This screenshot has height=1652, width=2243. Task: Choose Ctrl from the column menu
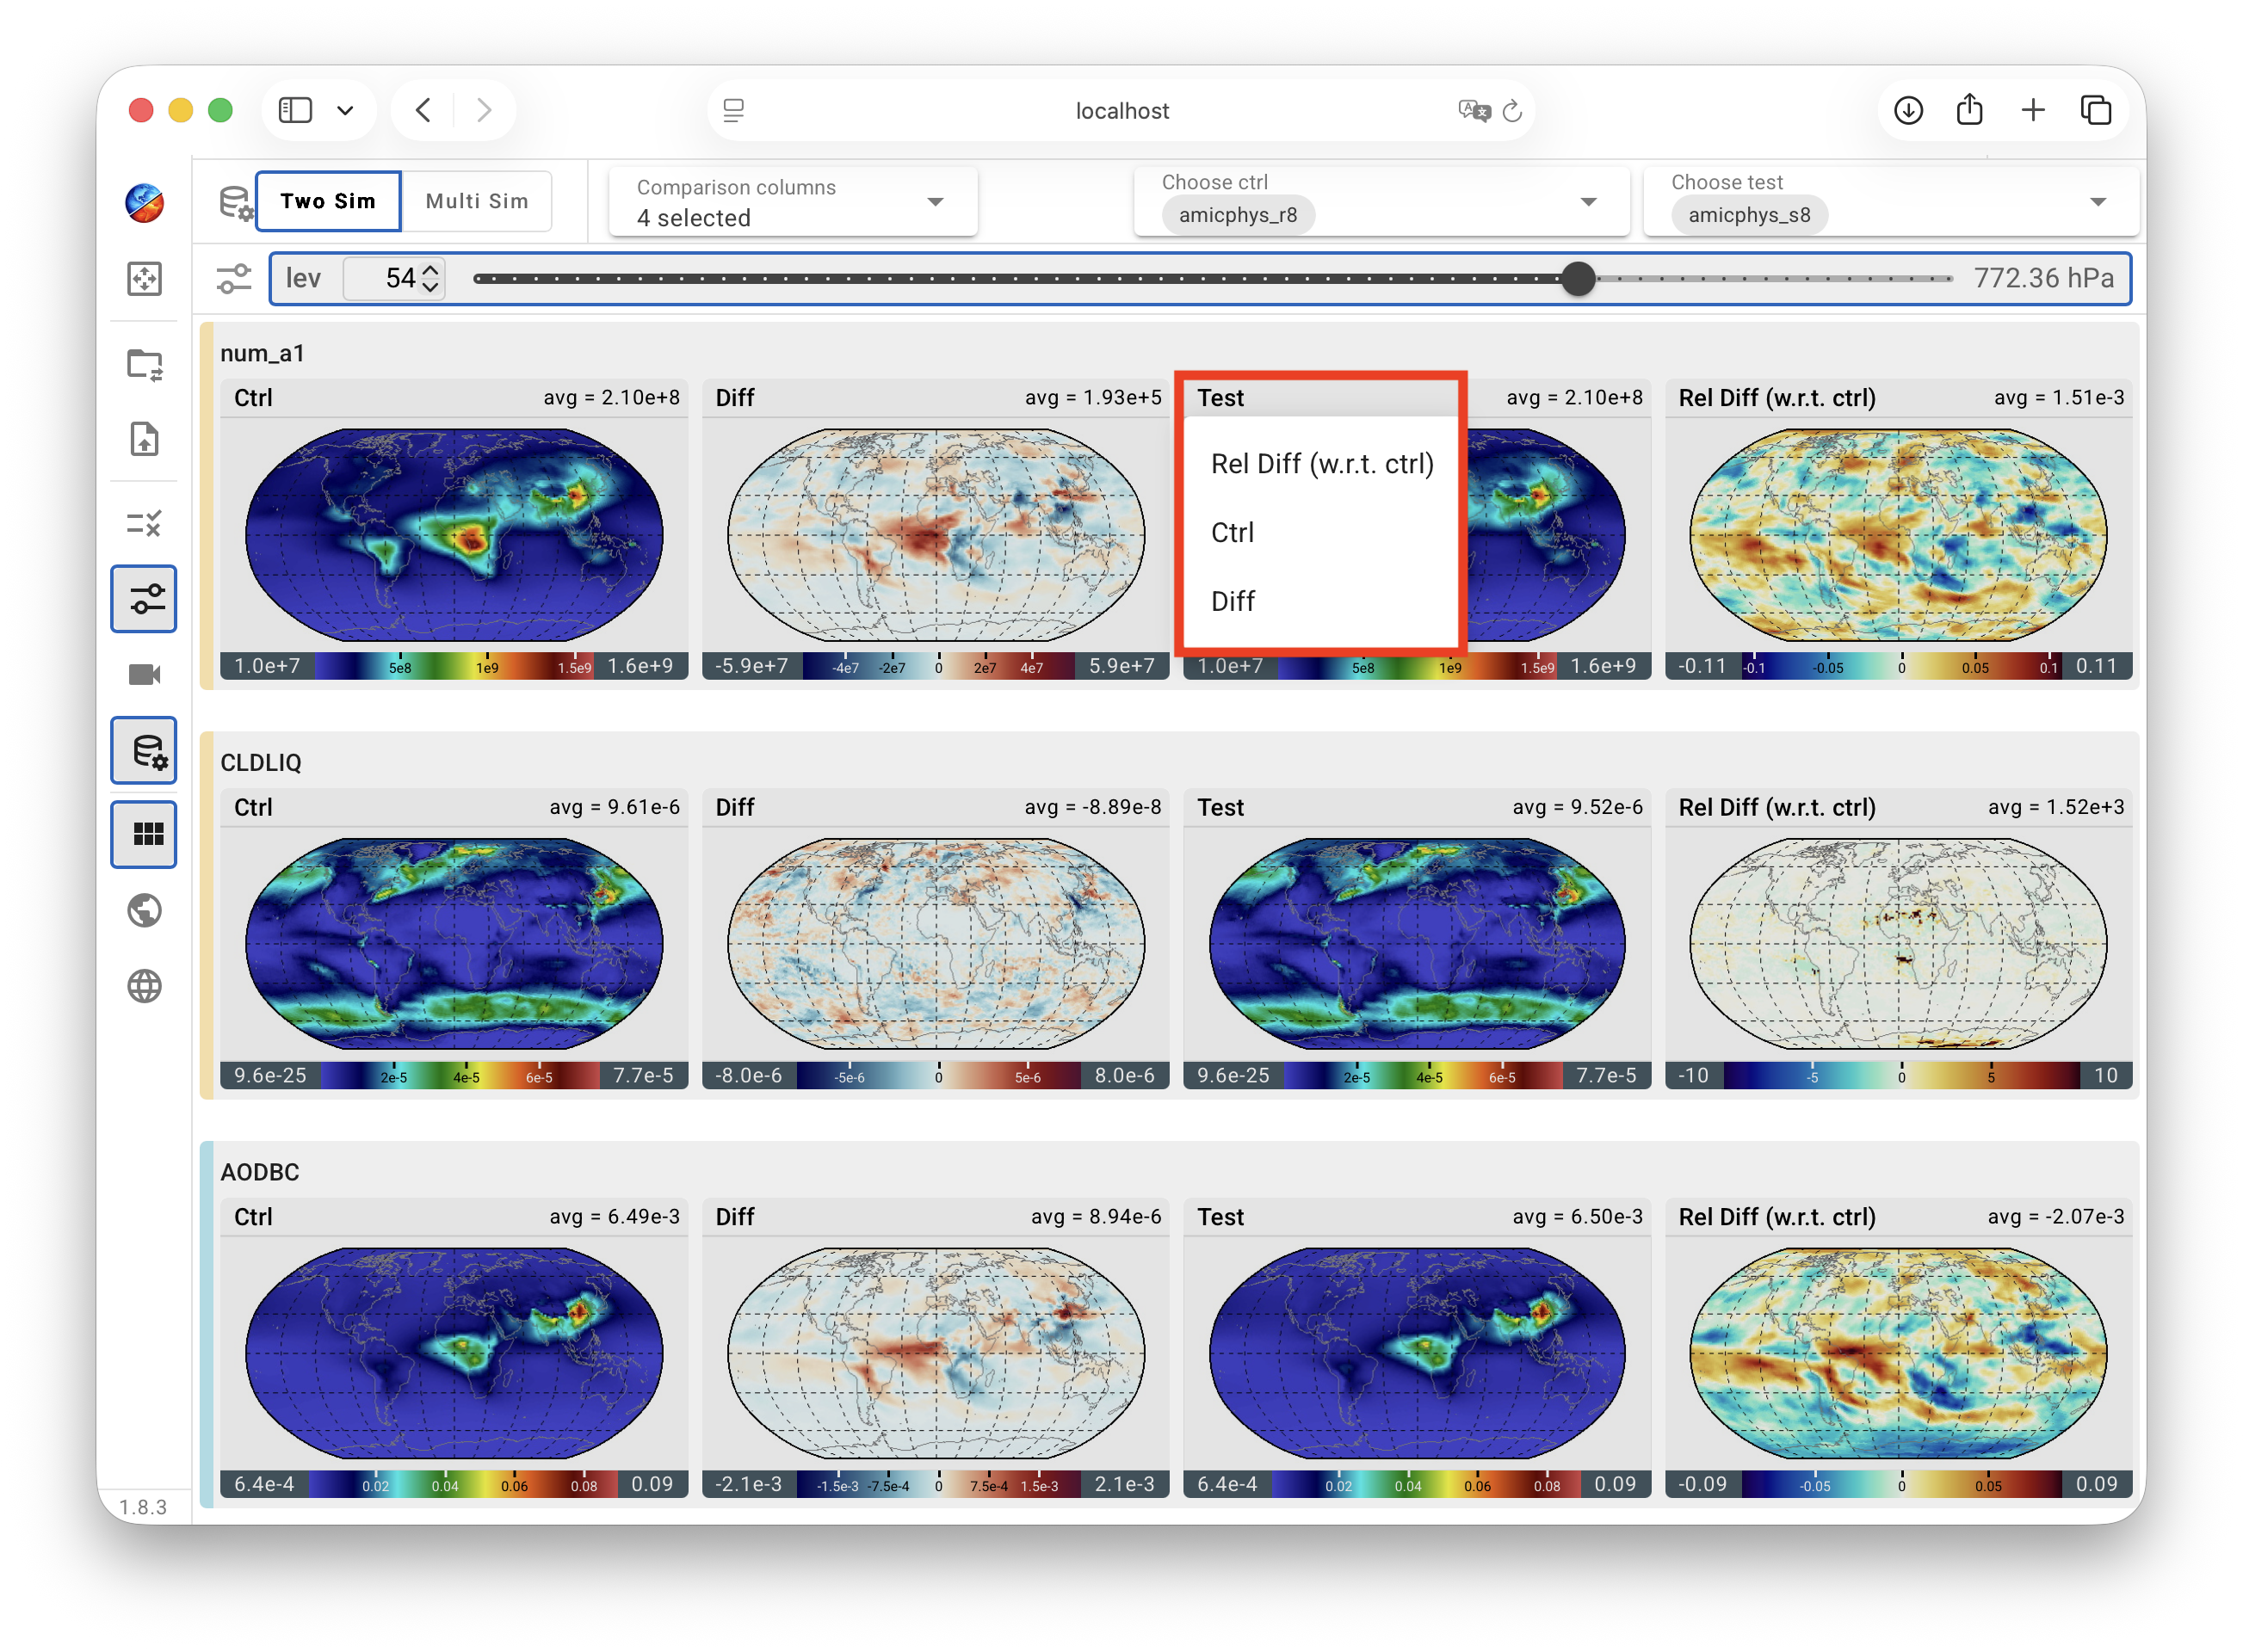point(1321,533)
